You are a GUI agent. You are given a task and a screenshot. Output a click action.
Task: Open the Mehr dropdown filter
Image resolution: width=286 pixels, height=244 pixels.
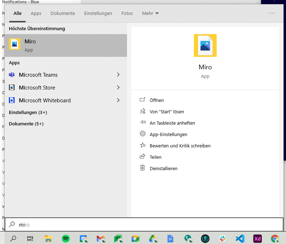tap(150, 13)
